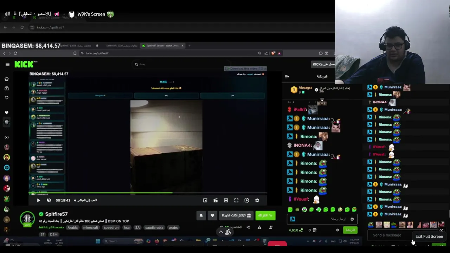
Task: Collapse chat panel with arrow icon
Action: [x=287, y=76]
